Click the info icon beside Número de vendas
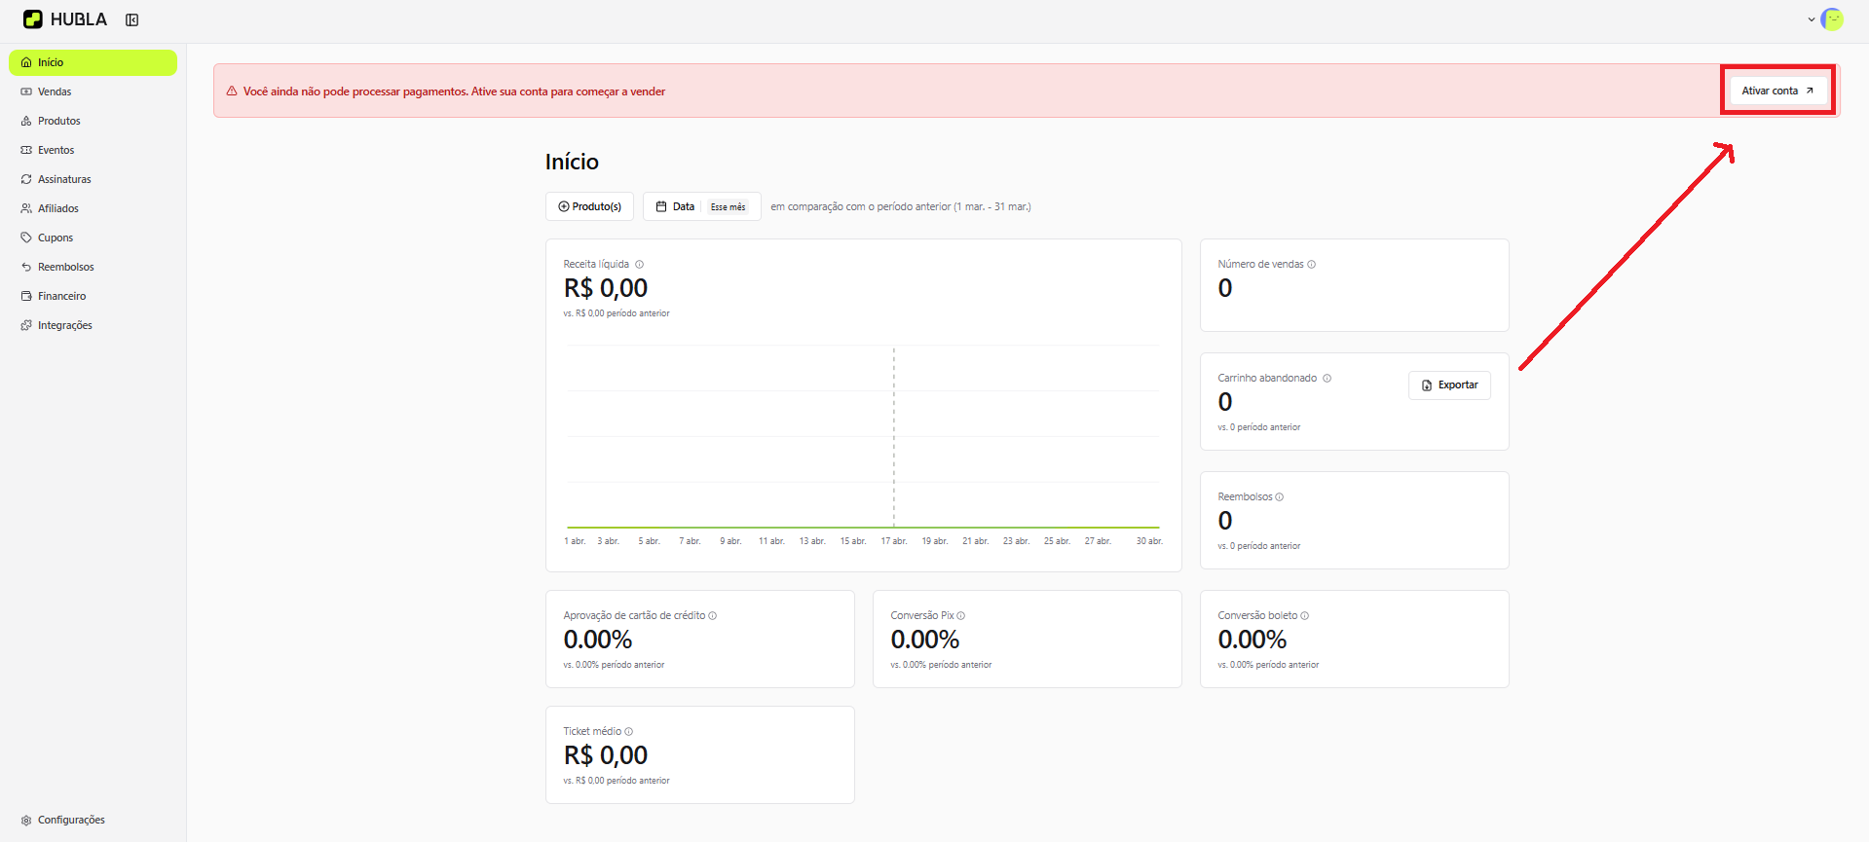Screen dimensions: 1869x842 point(1312,265)
